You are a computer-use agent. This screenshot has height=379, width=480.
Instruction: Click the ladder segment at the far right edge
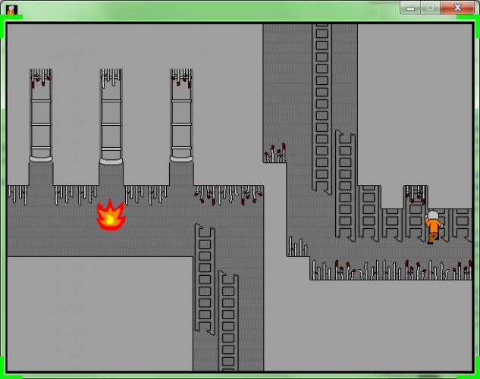[462, 225]
